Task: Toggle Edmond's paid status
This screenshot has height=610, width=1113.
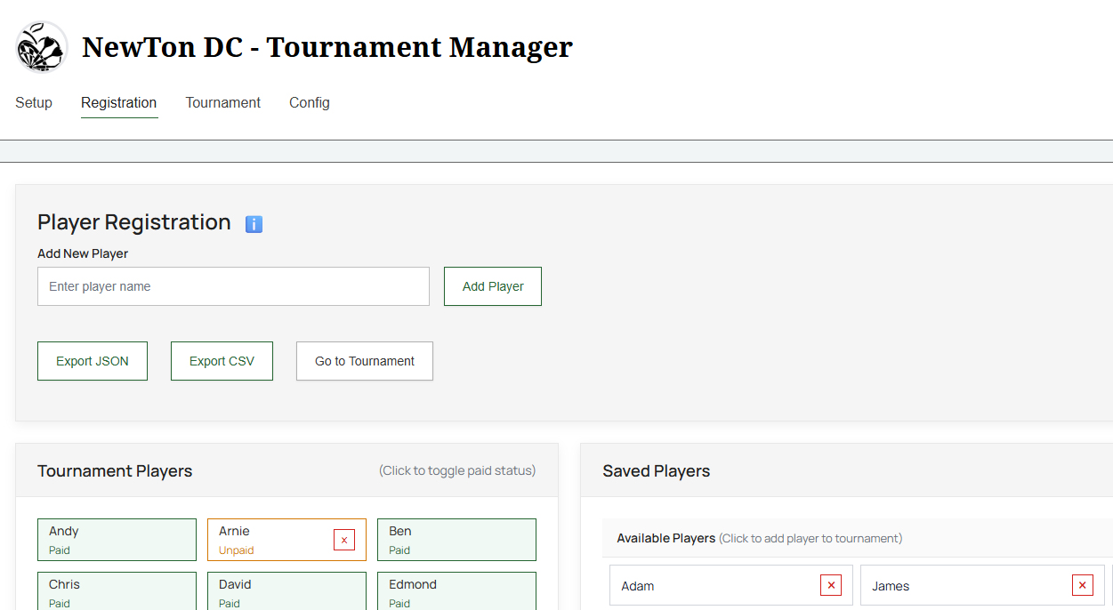Action: pos(456,591)
